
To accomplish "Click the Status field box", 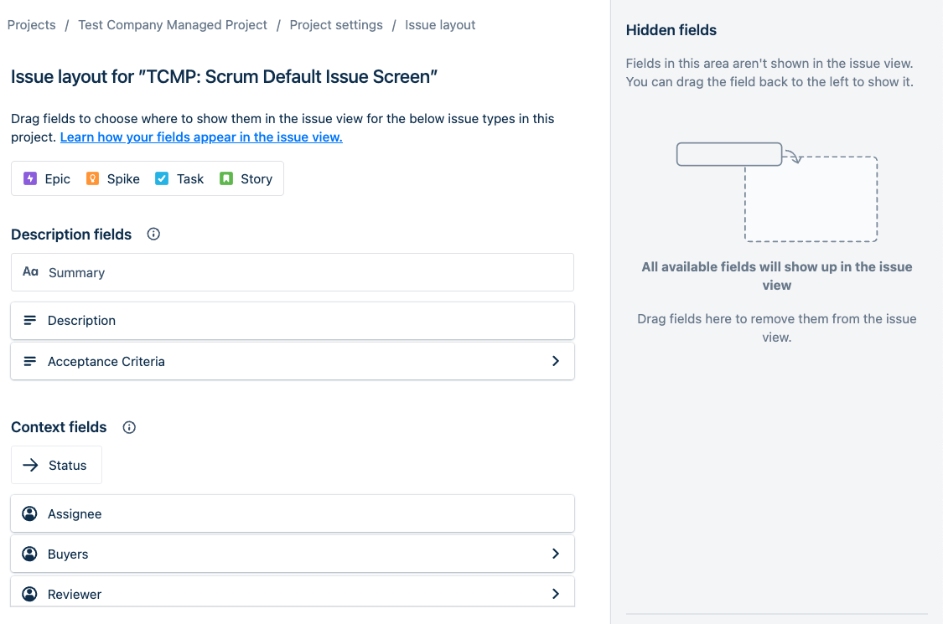I will (x=56, y=466).
